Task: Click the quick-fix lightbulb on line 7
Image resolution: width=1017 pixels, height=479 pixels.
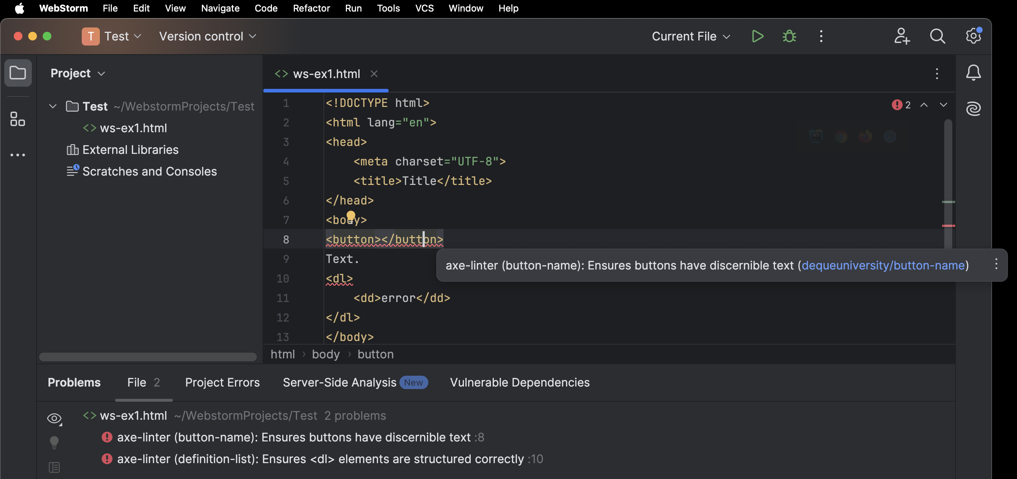Action: point(351,216)
